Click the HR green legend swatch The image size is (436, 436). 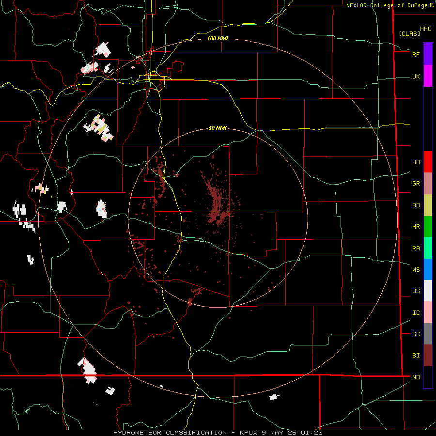[x=428, y=226]
